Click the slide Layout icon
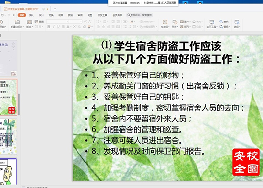Viewport: 263px width, 188px height. (x=29, y=22)
